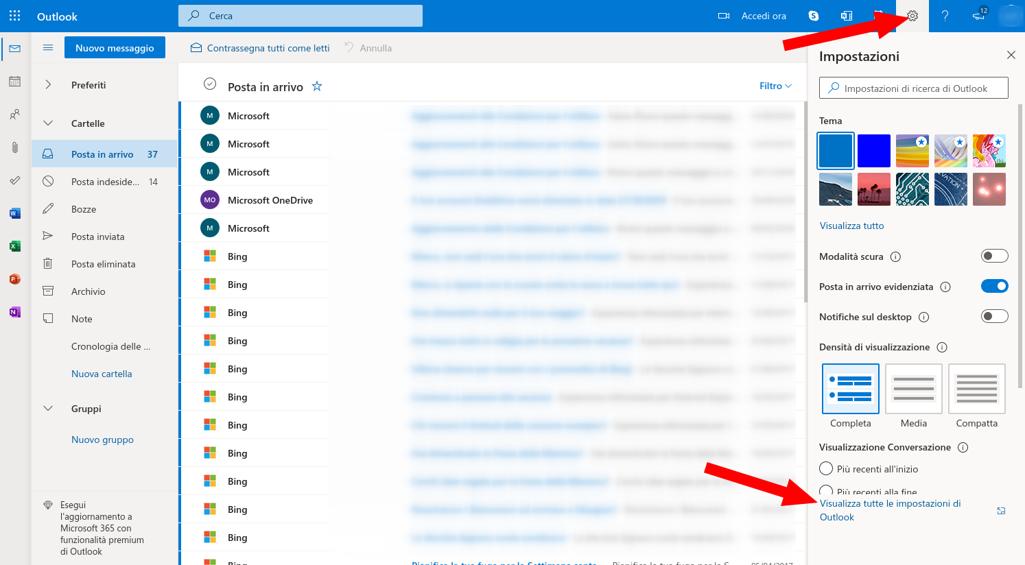Click Contrassegna tutti come letti

click(260, 48)
